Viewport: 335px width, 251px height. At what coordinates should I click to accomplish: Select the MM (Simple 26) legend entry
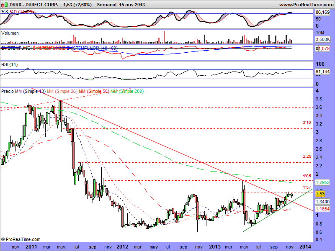62,91
